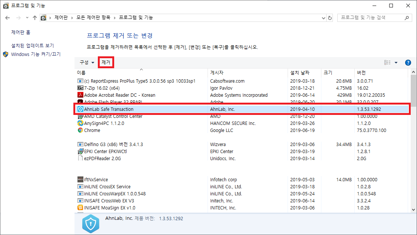Expand the chevron after 모든 제어판 항목

coord(115,18)
